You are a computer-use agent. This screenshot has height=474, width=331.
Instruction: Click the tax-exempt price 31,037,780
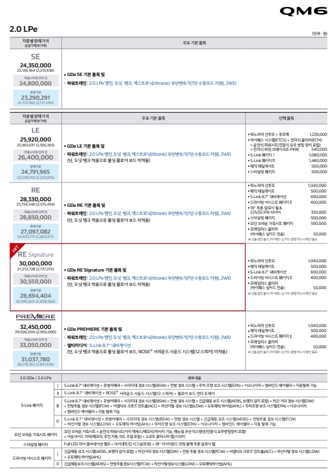[x=36, y=359]
